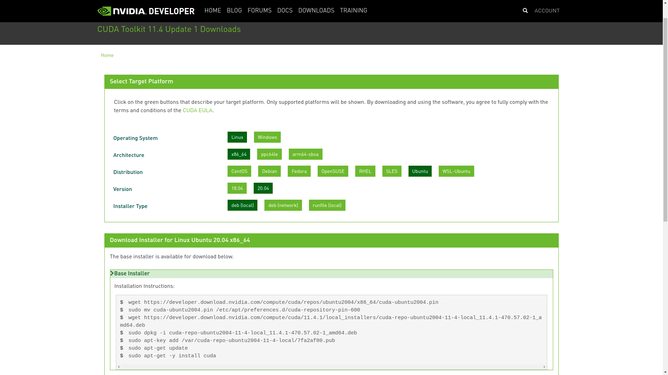Screen dimensions: 668x375
Task: Open the search magnifier icon
Action: tap(525, 10)
